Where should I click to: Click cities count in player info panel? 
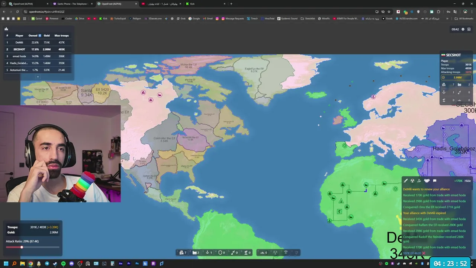[448, 84]
